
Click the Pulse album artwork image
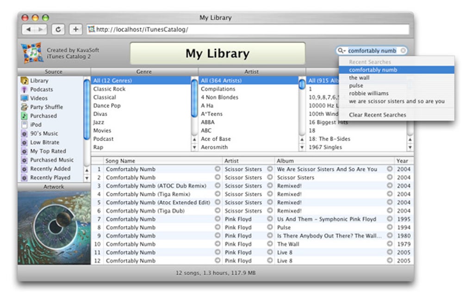pos(54,227)
